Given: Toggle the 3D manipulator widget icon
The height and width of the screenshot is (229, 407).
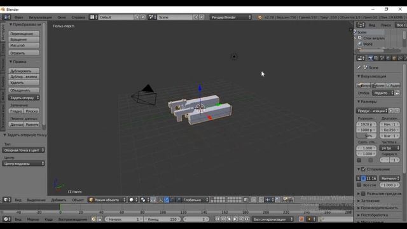Looking at the screenshot, I should tap(160, 200).
